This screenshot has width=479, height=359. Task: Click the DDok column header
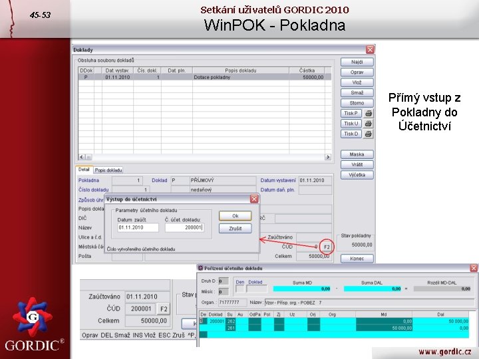[x=86, y=70]
